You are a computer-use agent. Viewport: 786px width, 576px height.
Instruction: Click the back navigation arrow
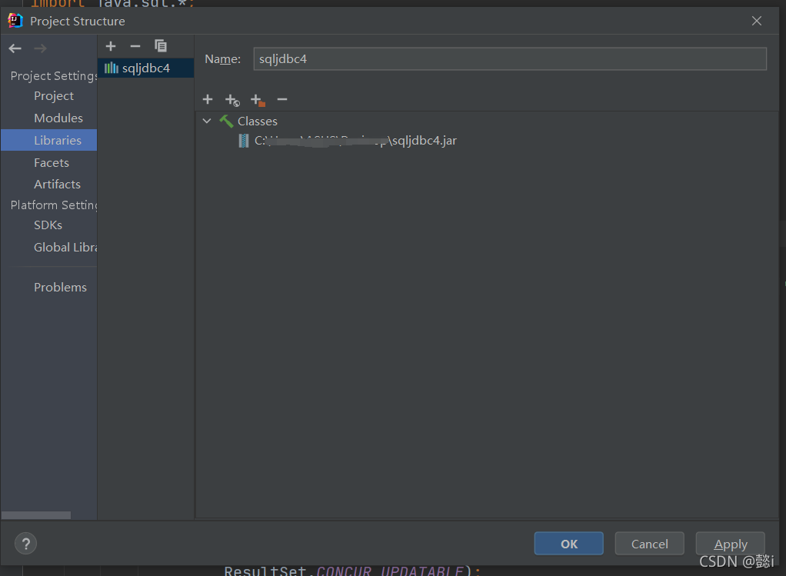click(15, 48)
